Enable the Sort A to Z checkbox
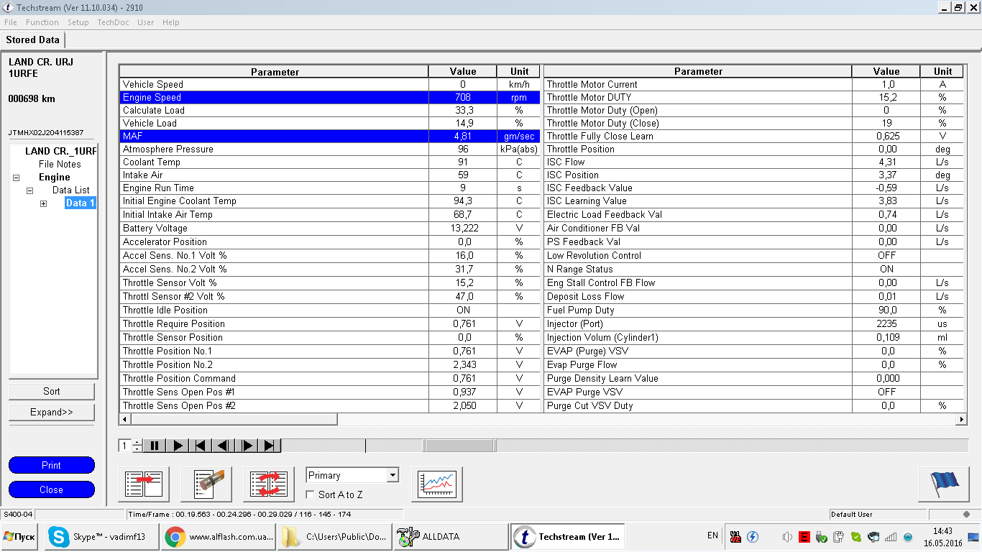982x552 pixels. pyautogui.click(x=311, y=494)
